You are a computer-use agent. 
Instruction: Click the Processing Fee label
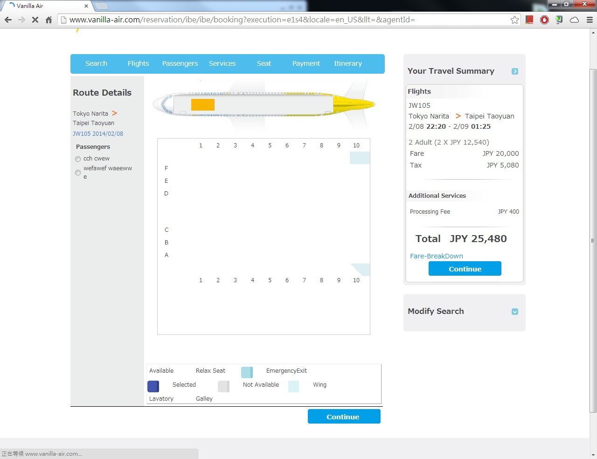pyautogui.click(x=430, y=212)
